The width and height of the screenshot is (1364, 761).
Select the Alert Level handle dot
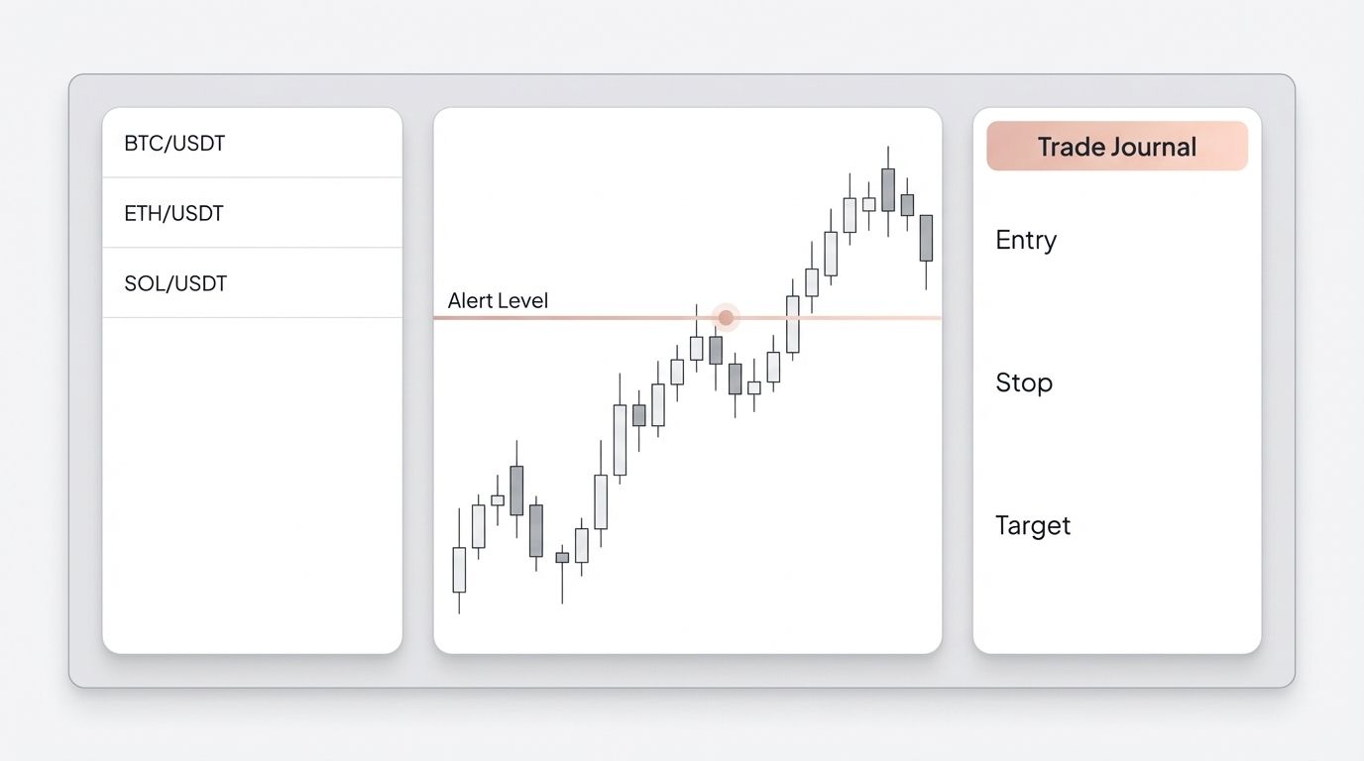725,317
